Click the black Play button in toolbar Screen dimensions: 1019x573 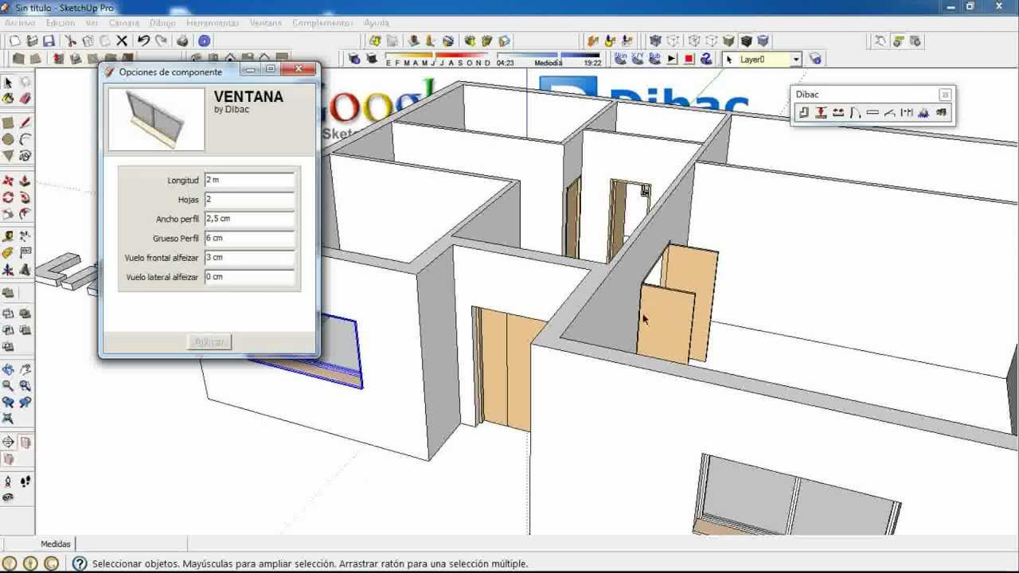click(671, 59)
